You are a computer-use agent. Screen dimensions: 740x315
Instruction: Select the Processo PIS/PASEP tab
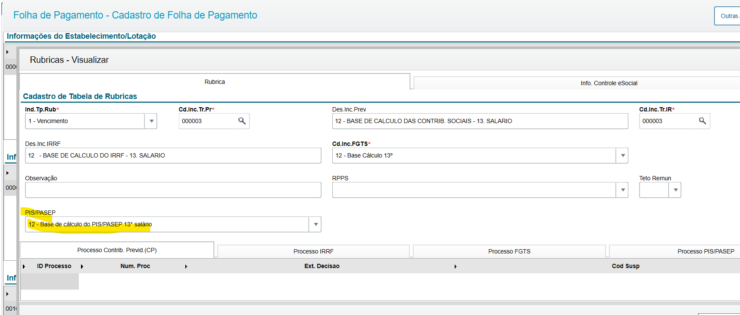point(706,251)
